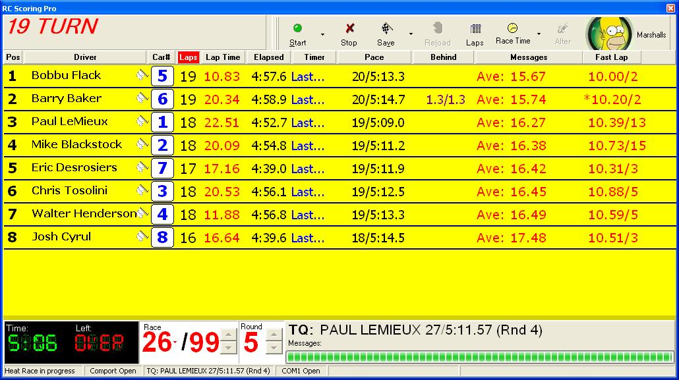Decrease the Round number with down arrow
This screenshot has height=380, width=679.
(274, 348)
